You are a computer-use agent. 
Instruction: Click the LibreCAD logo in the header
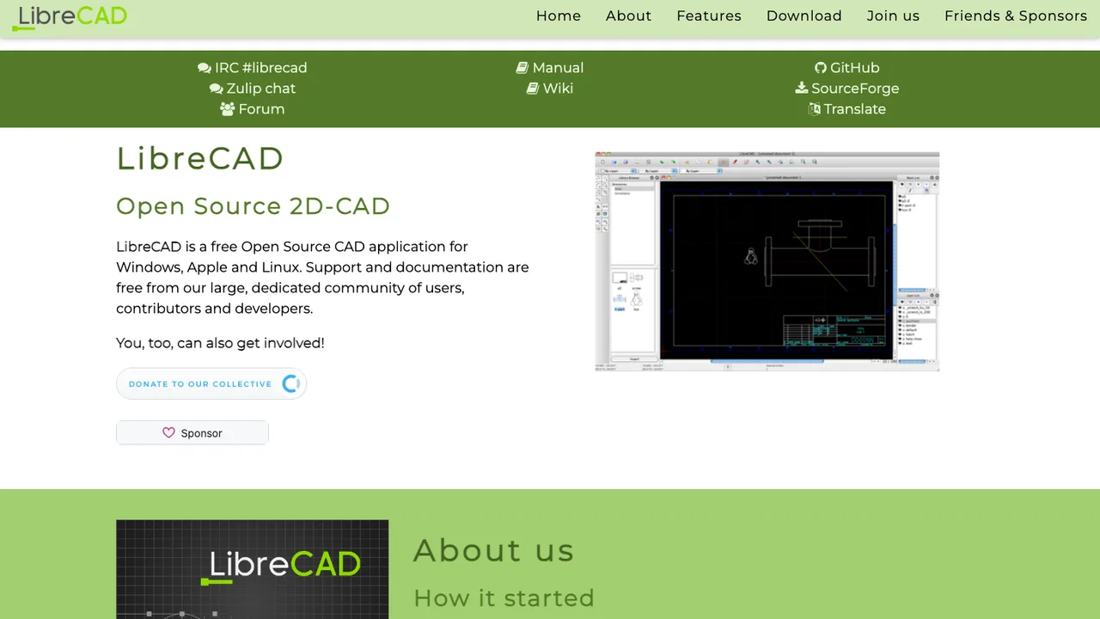click(x=70, y=17)
